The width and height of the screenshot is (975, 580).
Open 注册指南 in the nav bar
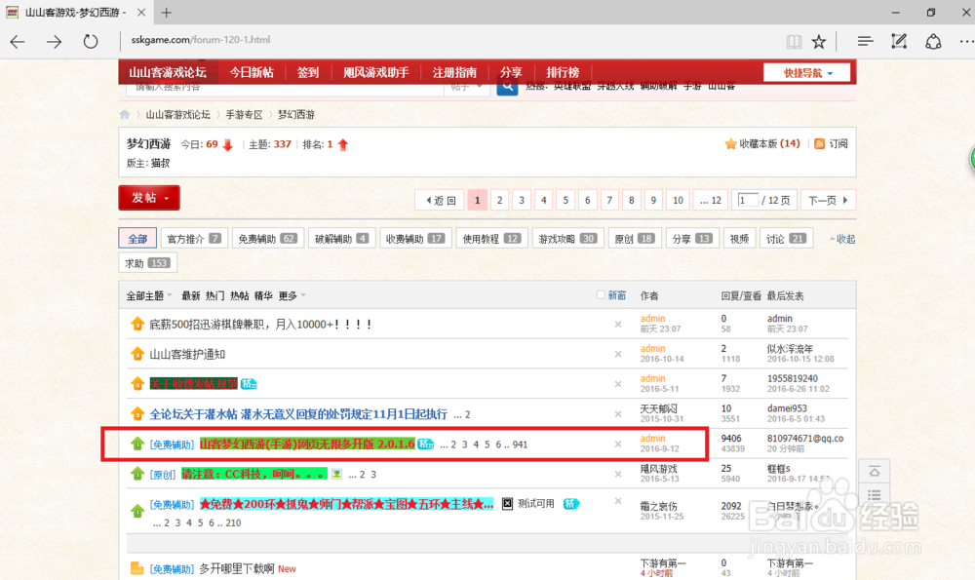(454, 73)
